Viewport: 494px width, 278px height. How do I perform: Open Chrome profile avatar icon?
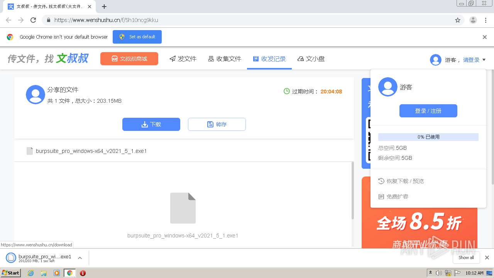tap(473, 20)
